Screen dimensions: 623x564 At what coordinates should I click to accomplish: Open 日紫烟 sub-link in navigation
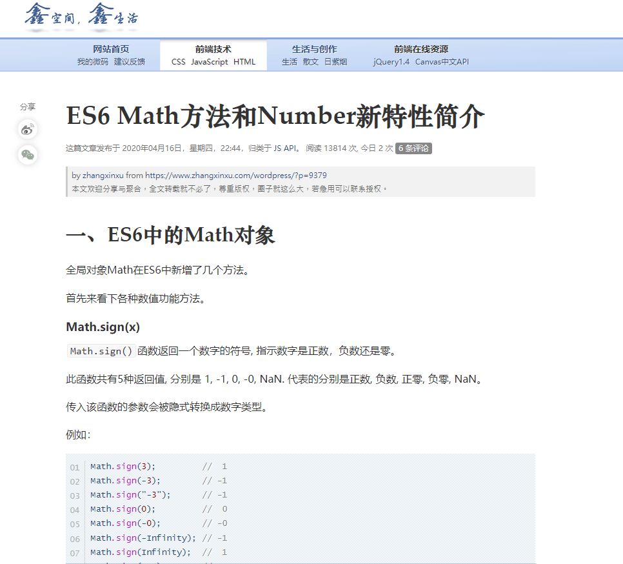pyautogui.click(x=336, y=61)
